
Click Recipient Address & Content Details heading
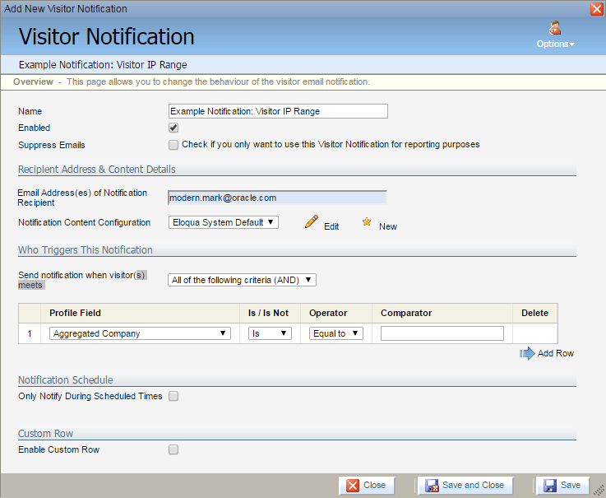click(x=97, y=170)
